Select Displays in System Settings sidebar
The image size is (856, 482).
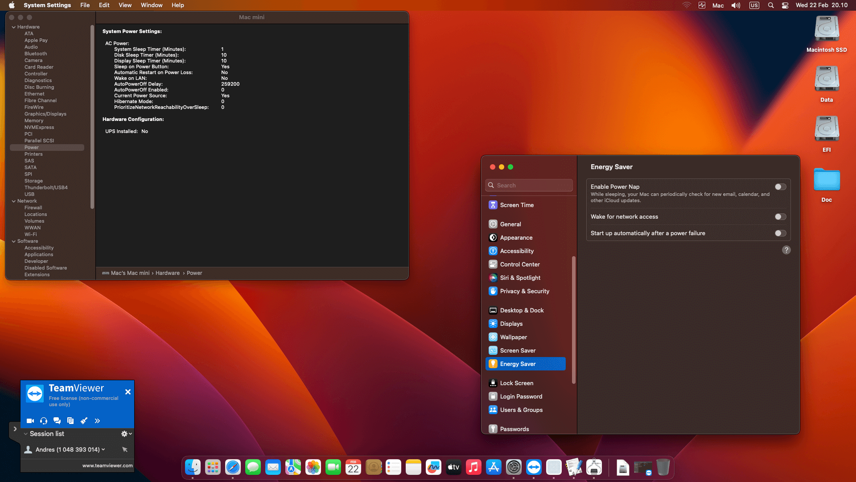point(526,324)
